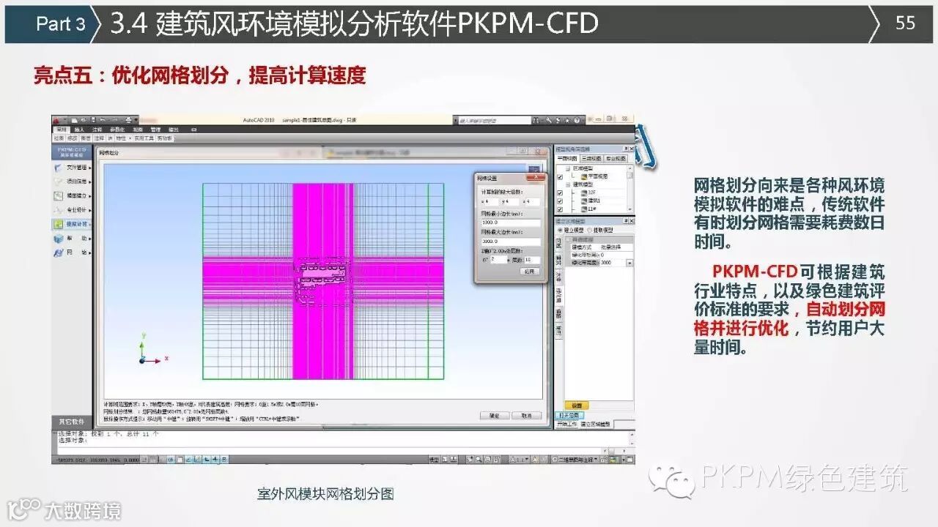Screen dimensions: 938x527
Task: Toggle the 11# checkbox in model tree
Action: [561, 209]
